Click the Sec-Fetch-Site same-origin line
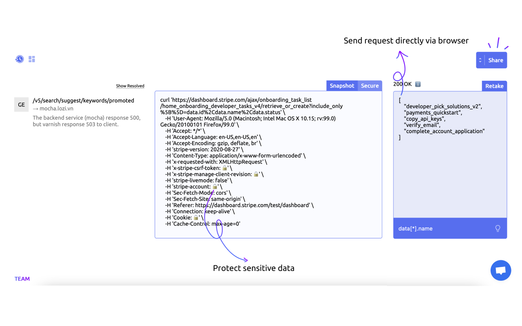Viewport: 522px width, 326px height. [x=205, y=199]
